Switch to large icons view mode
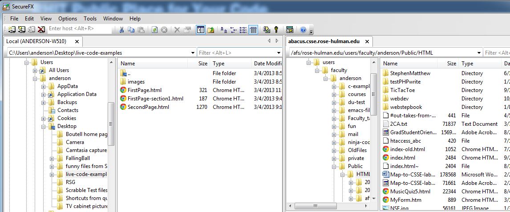The width and height of the screenshot is (510, 212). point(224,30)
